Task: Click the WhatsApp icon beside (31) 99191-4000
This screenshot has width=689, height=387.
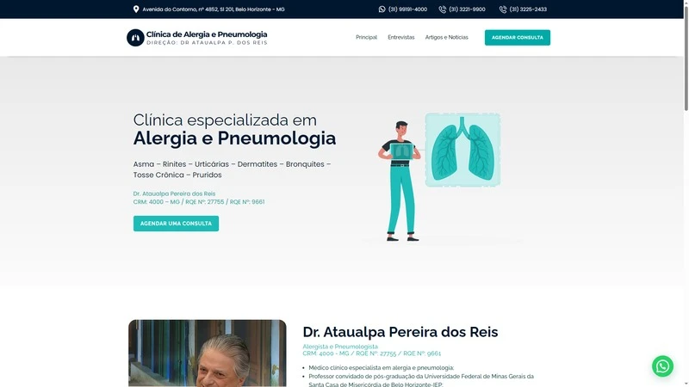Action: coord(382,9)
